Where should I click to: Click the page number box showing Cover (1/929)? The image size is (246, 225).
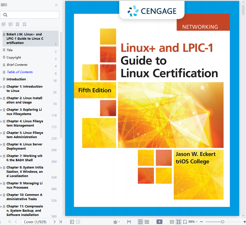[x=35, y=222]
